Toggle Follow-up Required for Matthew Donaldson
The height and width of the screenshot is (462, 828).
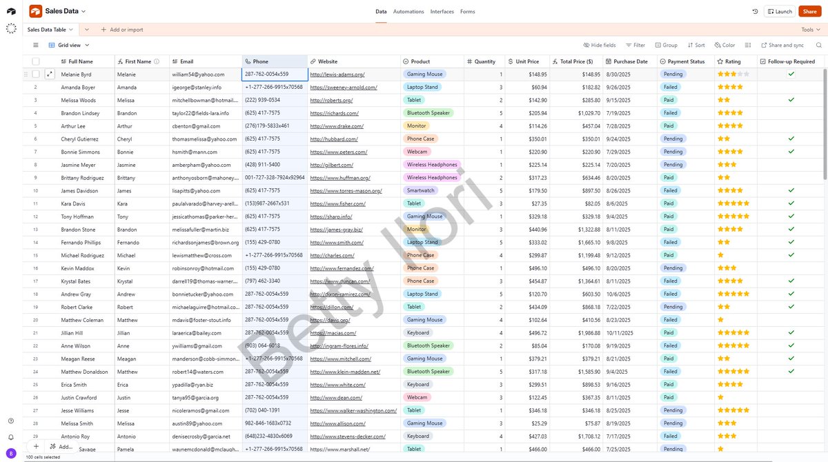click(791, 372)
